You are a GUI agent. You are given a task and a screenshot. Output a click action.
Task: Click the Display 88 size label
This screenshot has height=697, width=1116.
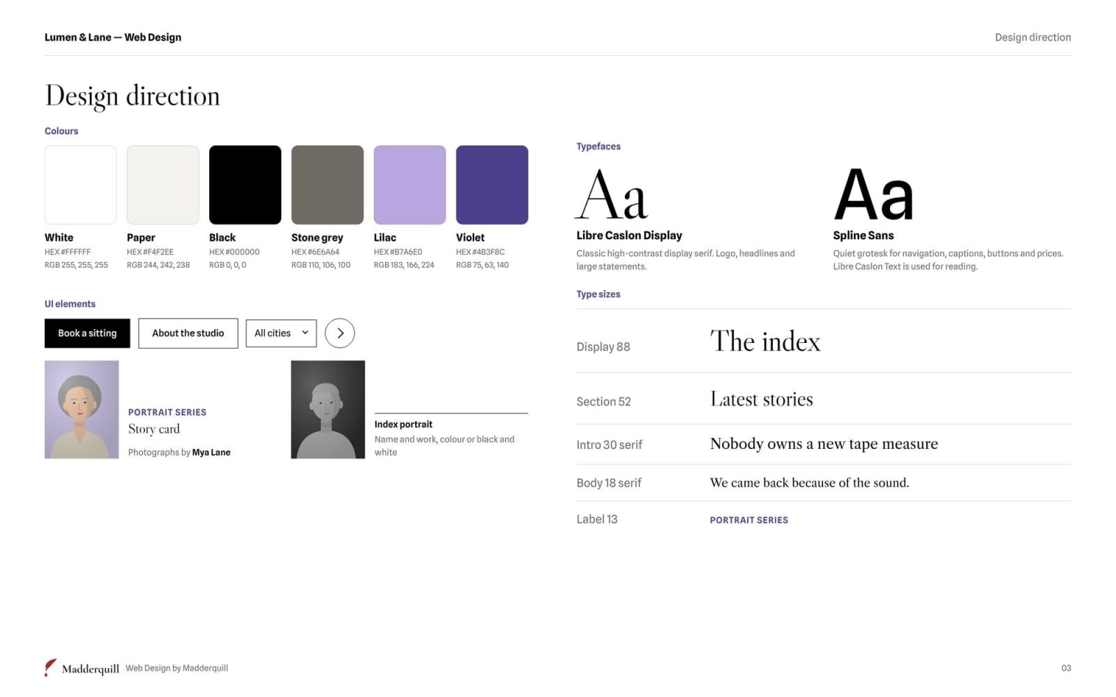pyautogui.click(x=603, y=347)
